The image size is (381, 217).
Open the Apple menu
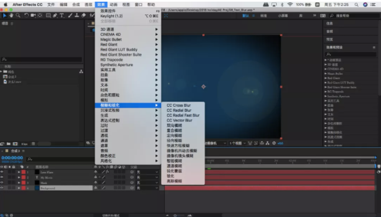click(6, 4)
